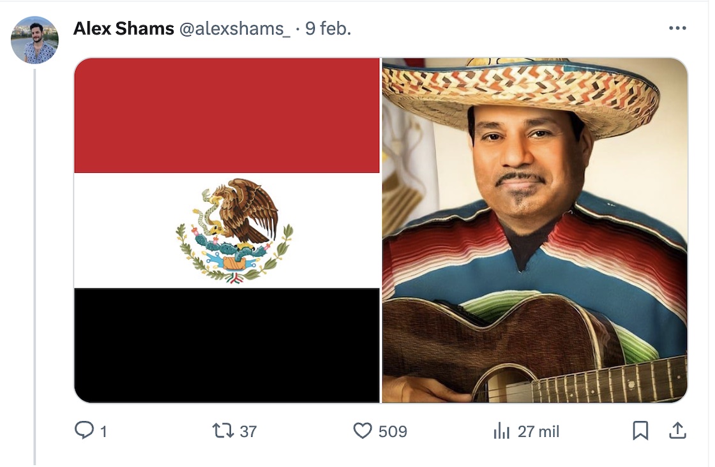Screen dimensions: 715x467
Task: Click the eagle emblem in the flag image
Action: point(234,230)
